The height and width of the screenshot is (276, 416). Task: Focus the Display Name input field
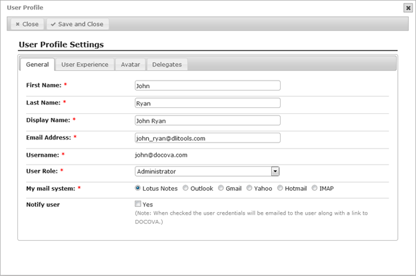click(207, 121)
